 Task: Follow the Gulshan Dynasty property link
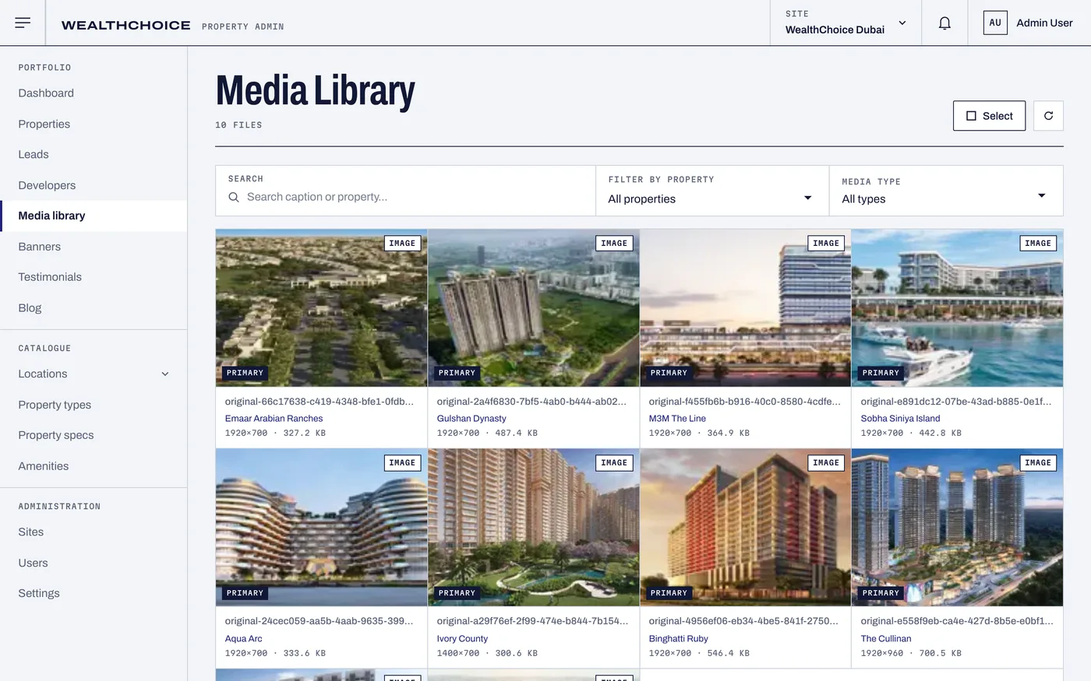[x=471, y=419]
